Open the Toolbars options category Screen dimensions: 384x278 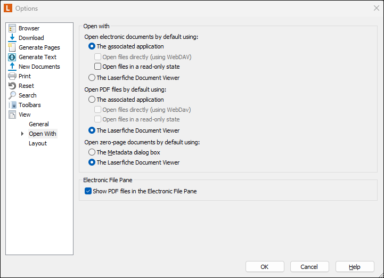click(30, 105)
